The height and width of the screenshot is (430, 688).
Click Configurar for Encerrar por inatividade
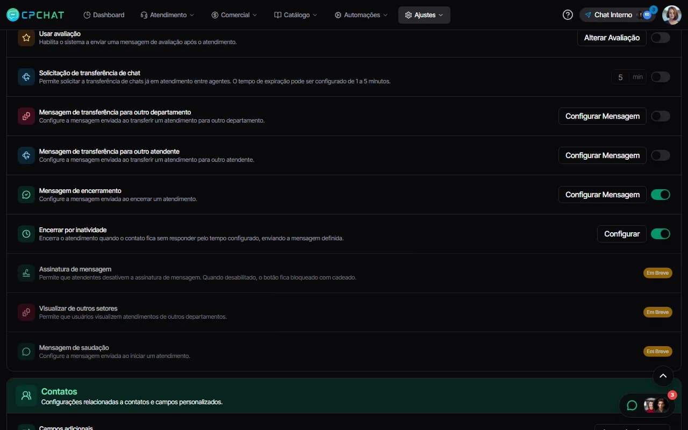[622, 234]
